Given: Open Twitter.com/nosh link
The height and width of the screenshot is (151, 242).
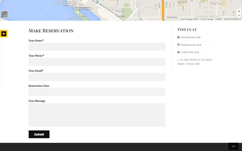Looking at the screenshot, I should [190, 52].
